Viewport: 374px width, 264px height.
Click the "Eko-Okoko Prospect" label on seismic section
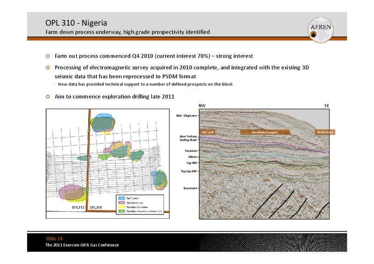pos(265,132)
